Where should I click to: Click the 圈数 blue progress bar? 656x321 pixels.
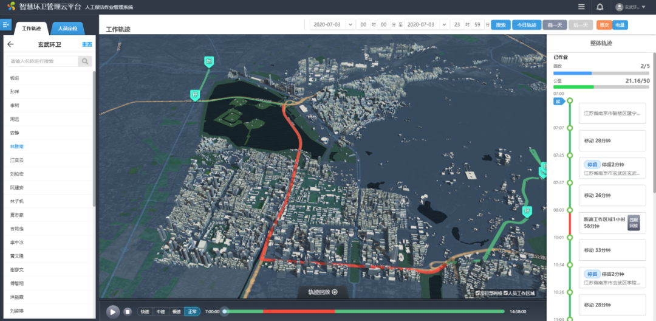pyautogui.click(x=601, y=73)
